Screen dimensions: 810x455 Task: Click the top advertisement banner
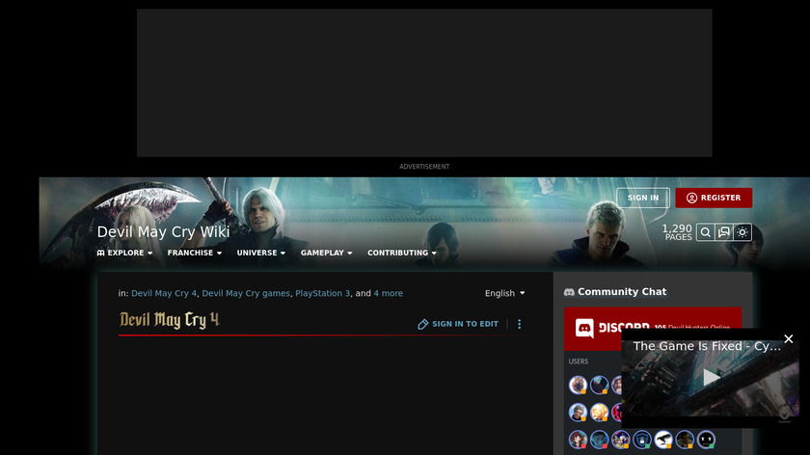click(x=424, y=83)
